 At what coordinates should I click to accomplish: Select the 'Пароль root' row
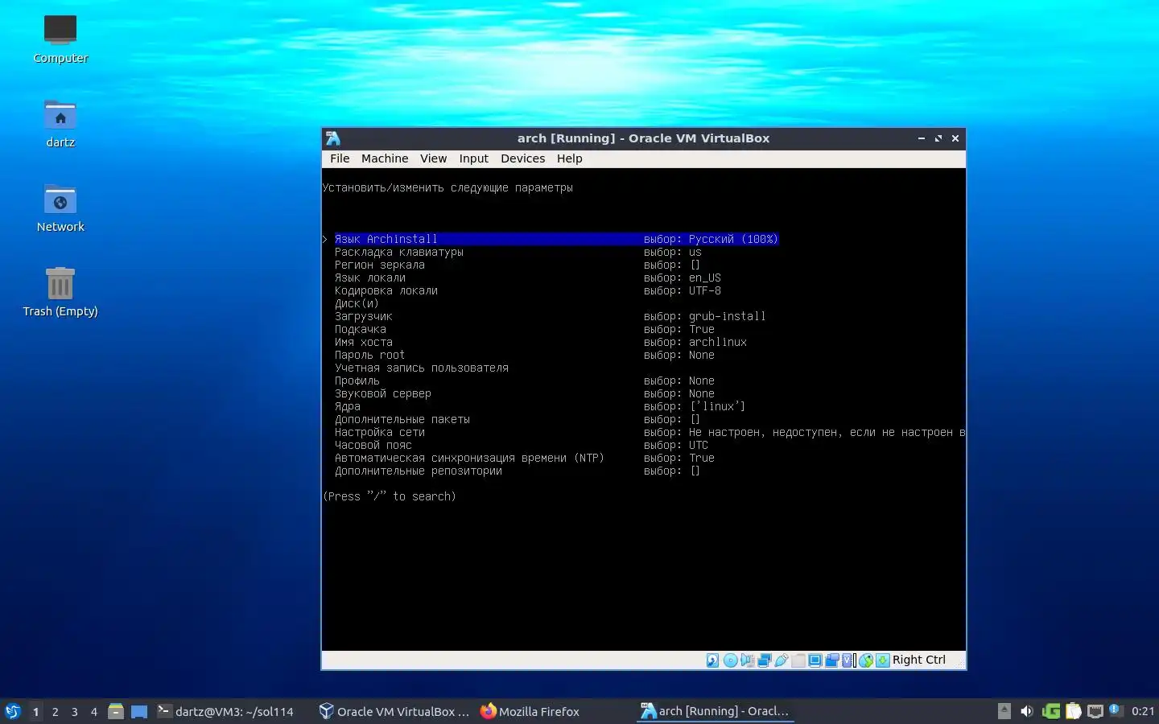(x=525, y=355)
